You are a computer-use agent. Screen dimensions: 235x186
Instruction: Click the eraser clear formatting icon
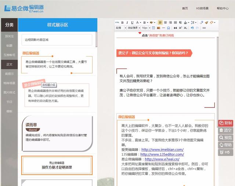point(202,22)
